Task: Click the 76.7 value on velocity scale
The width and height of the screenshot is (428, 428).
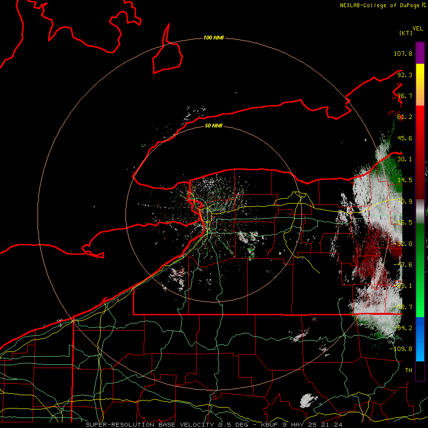Action: [405, 96]
